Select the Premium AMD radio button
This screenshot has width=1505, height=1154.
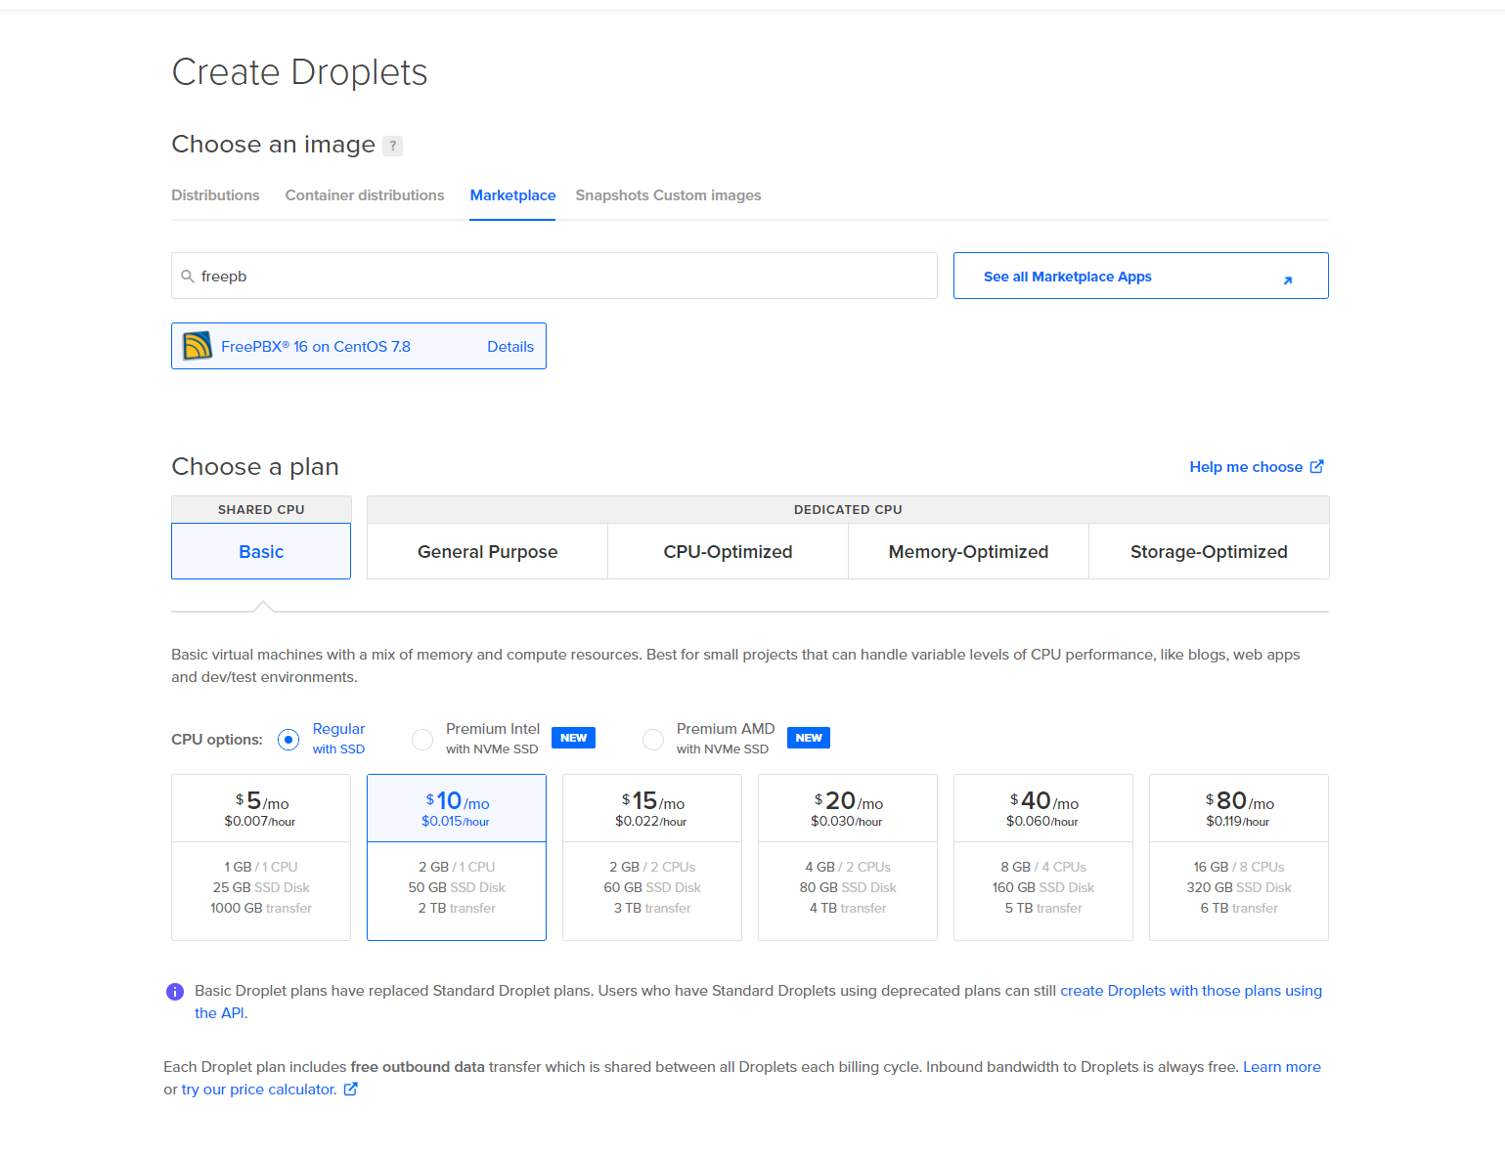[x=653, y=740]
